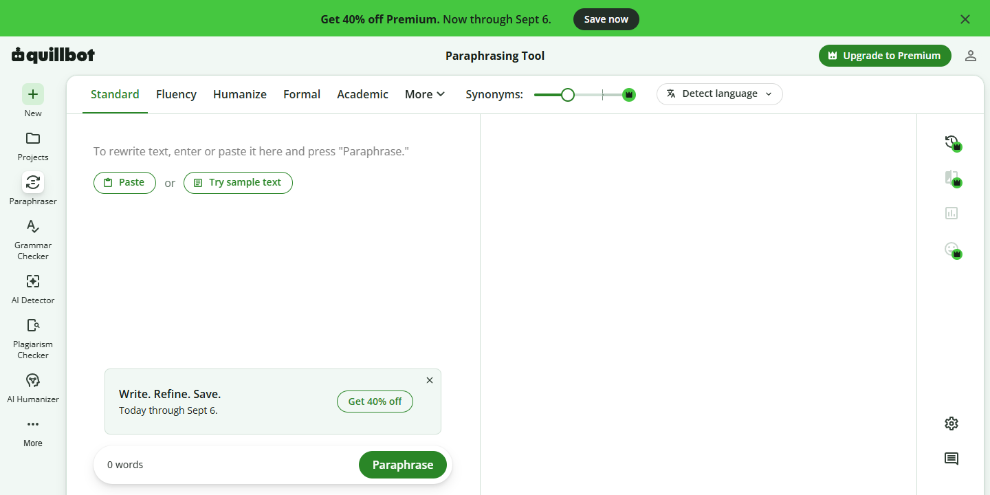Click the New plus icon in sidebar
The width and height of the screenshot is (990, 495).
tap(33, 94)
